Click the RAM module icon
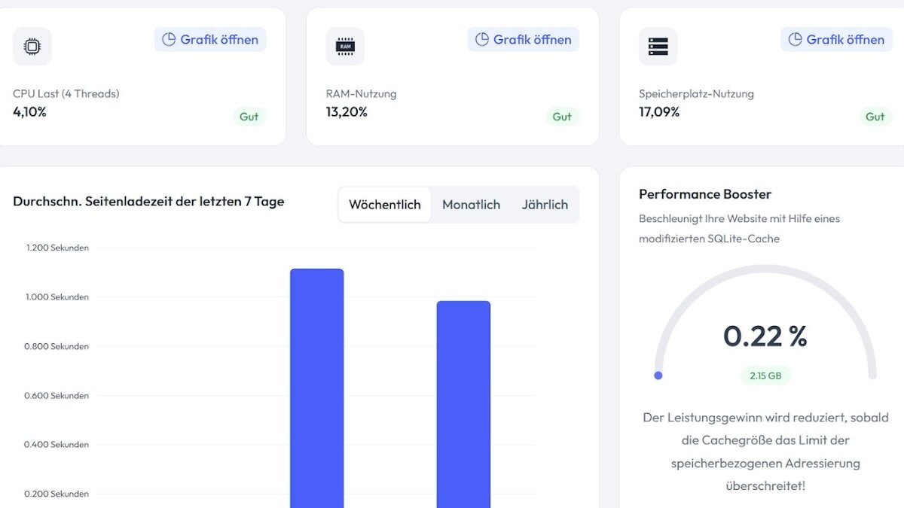904x508 pixels. click(345, 47)
